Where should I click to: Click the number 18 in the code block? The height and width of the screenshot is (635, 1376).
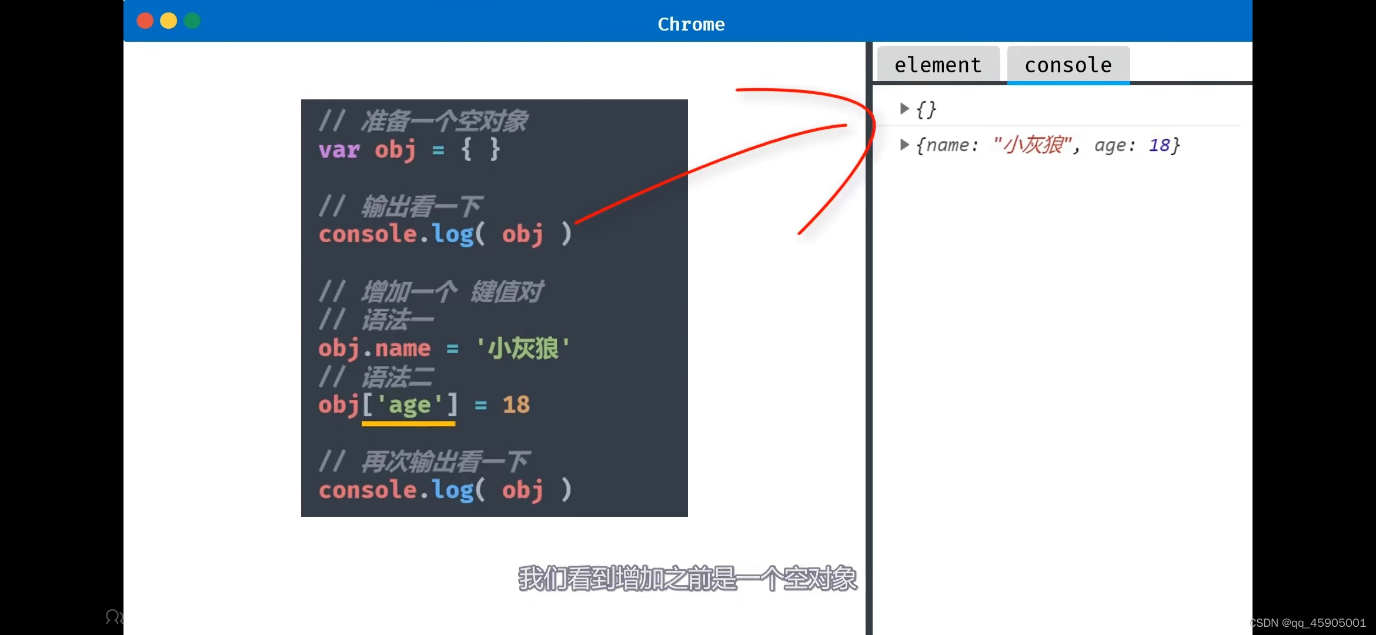(x=516, y=405)
